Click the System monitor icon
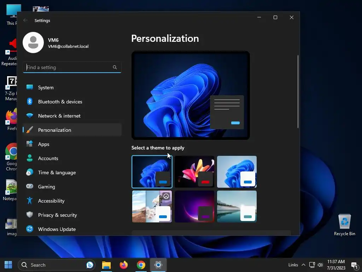 30,87
